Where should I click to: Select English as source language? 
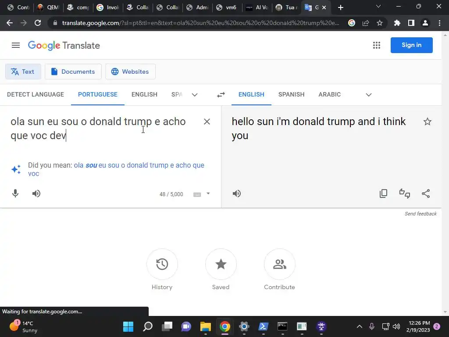tap(144, 95)
